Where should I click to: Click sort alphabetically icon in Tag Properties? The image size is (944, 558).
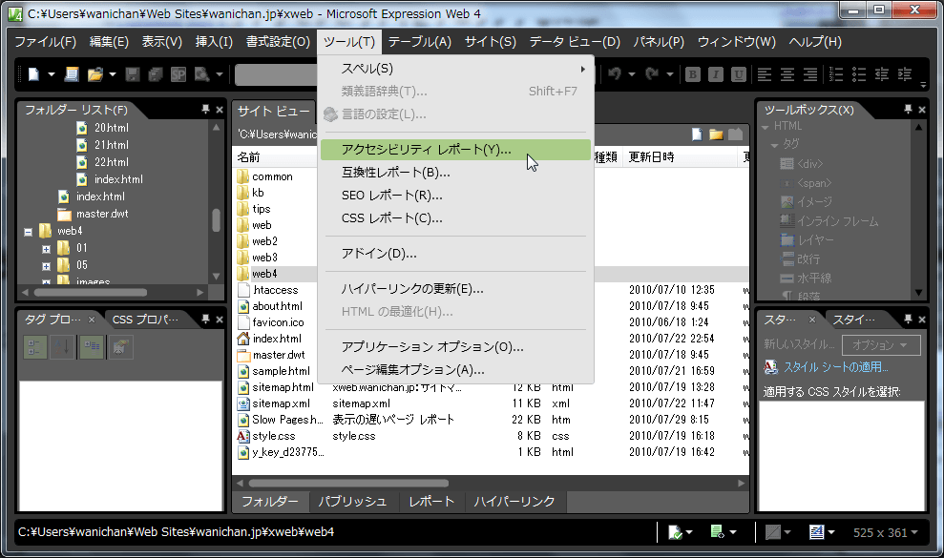pyautogui.click(x=62, y=346)
